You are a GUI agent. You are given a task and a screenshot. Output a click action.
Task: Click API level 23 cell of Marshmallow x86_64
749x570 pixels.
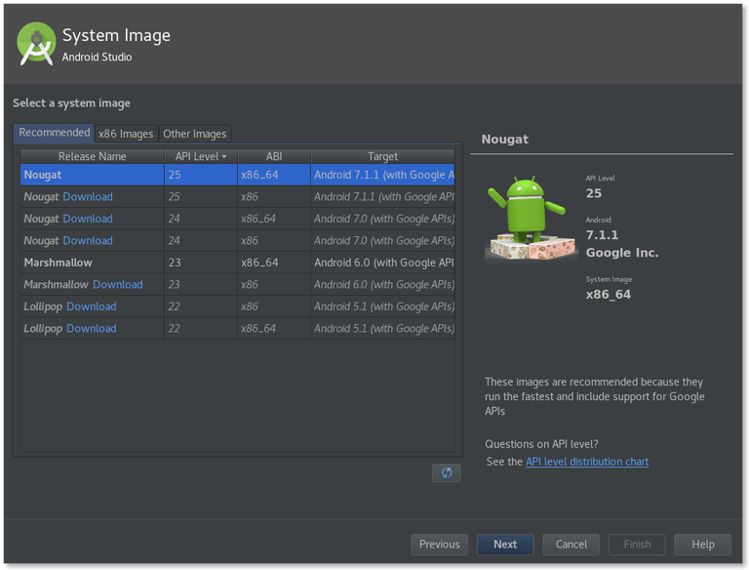[201, 263]
